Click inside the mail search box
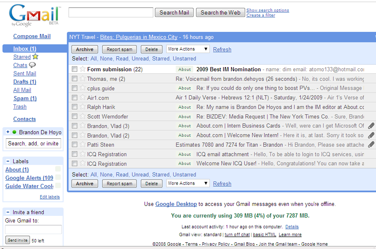Image resolution: width=376 pixels, height=249 pixels. pos(111,13)
